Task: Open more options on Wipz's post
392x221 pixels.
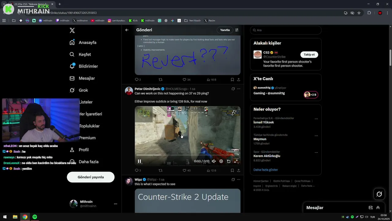Action: (x=239, y=180)
